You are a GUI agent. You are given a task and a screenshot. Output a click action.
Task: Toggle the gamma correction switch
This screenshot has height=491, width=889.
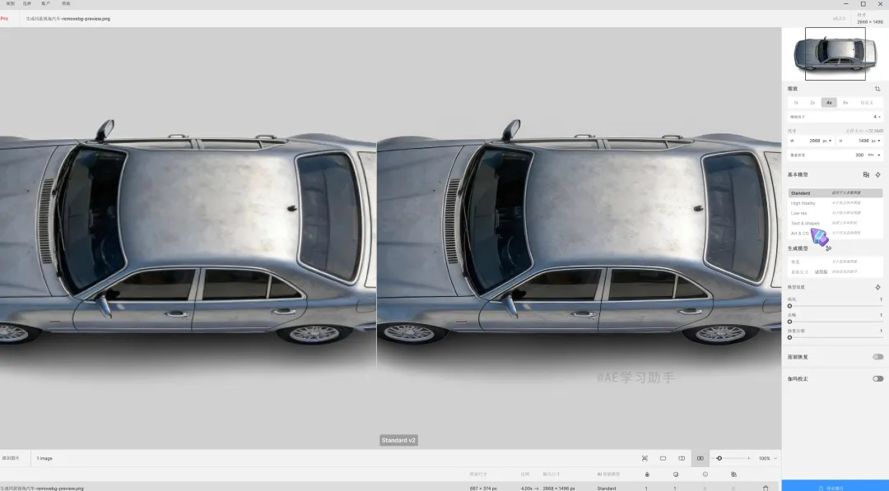[x=877, y=379]
